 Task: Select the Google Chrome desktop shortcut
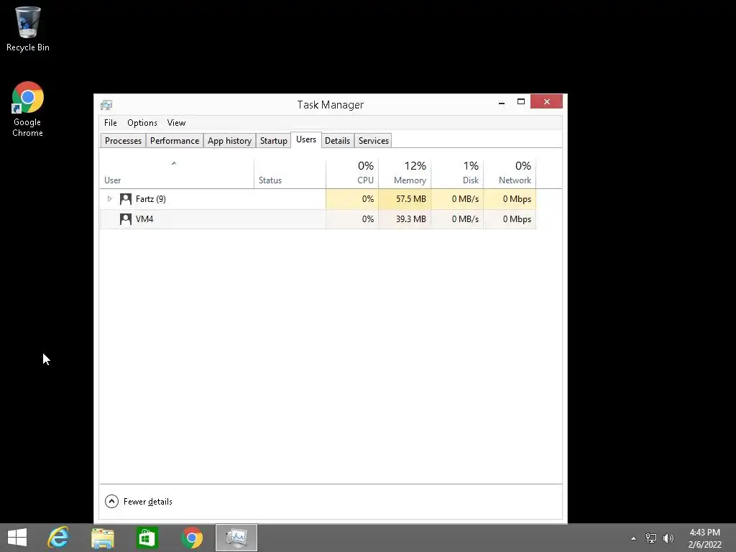[x=28, y=109]
